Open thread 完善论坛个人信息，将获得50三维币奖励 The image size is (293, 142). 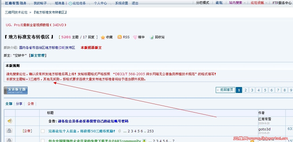pos(82,131)
